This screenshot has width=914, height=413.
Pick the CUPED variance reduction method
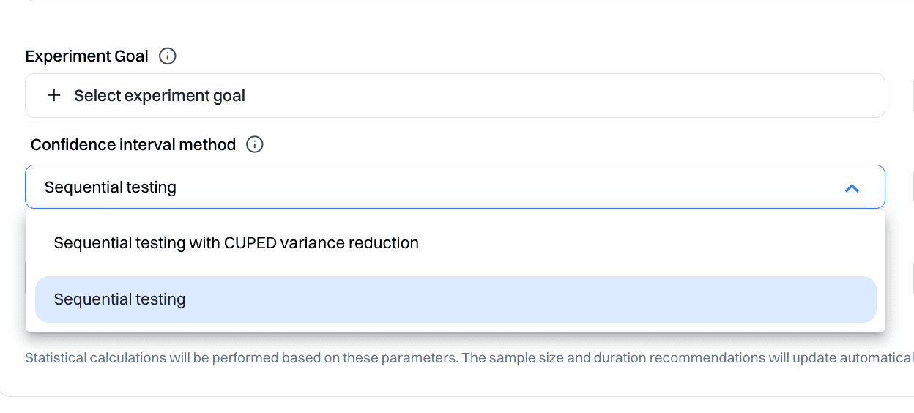tap(236, 243)
